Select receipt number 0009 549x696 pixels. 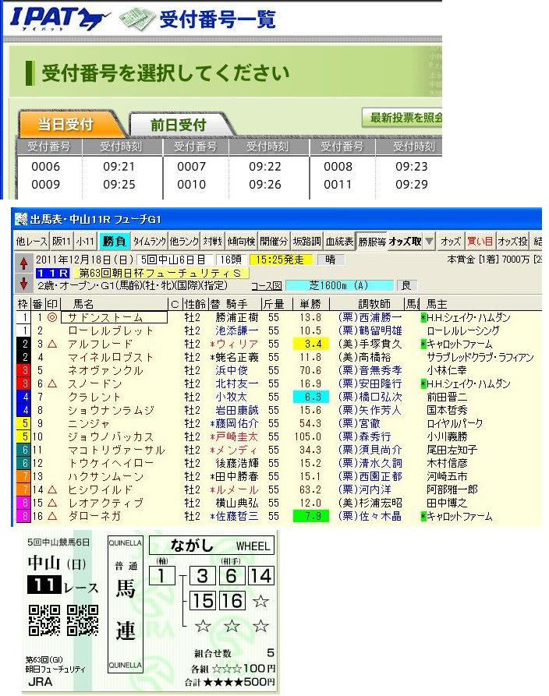point(45,184)
